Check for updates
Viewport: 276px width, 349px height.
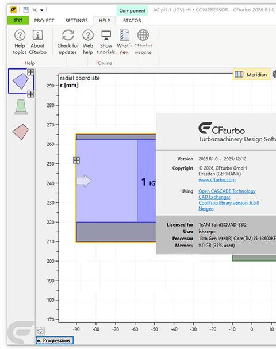(68, 42)
